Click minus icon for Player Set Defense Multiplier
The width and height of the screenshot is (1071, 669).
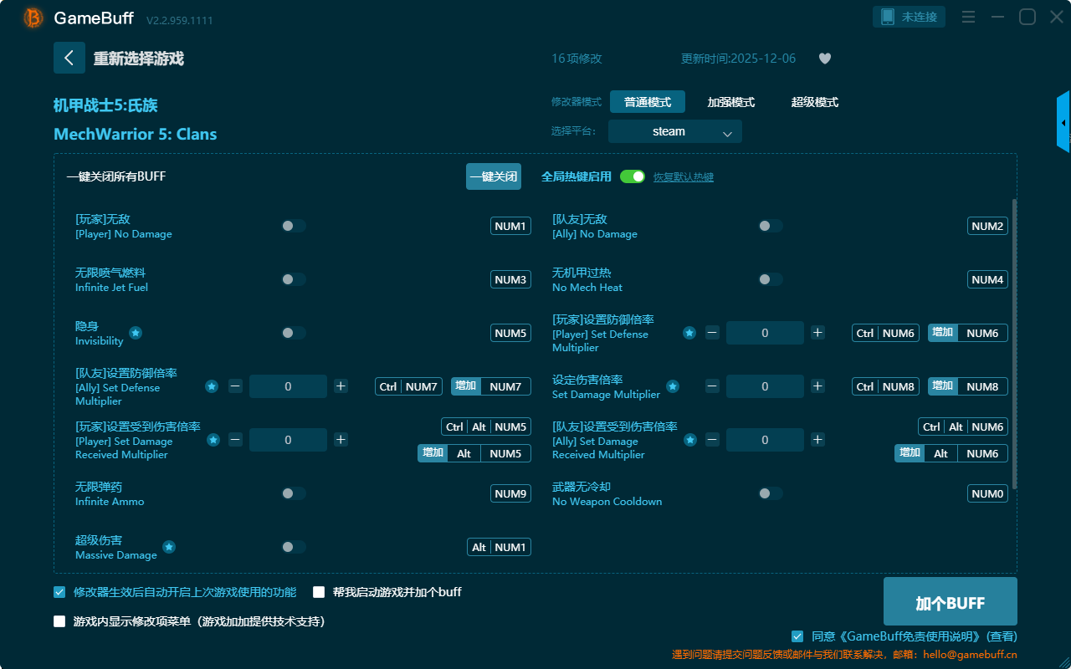click(x=712, y=333)
